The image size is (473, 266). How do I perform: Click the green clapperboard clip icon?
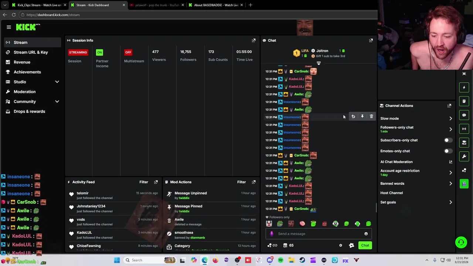click(464, 183)
